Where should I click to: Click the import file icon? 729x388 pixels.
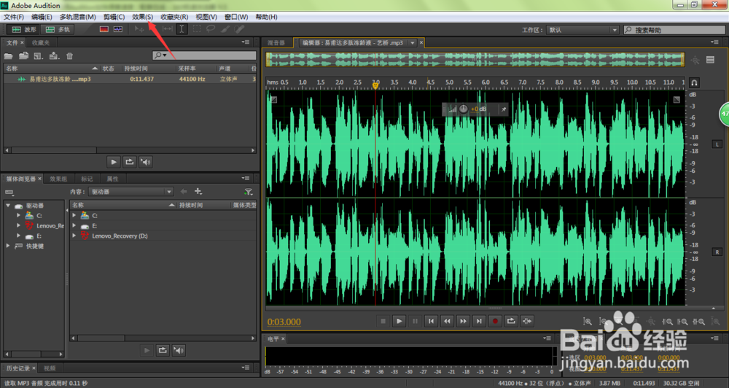coord(24,56)
